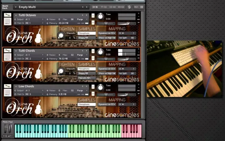
Task: Click Stacc on High Vel in Tutti Chords
Action: pyautogui.click(x=107, y=73)
